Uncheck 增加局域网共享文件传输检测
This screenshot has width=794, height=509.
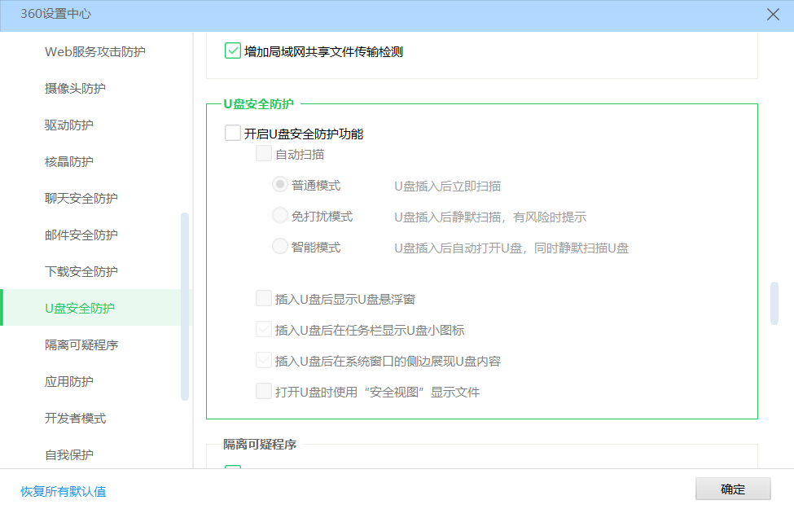click(x=232, y=50)
